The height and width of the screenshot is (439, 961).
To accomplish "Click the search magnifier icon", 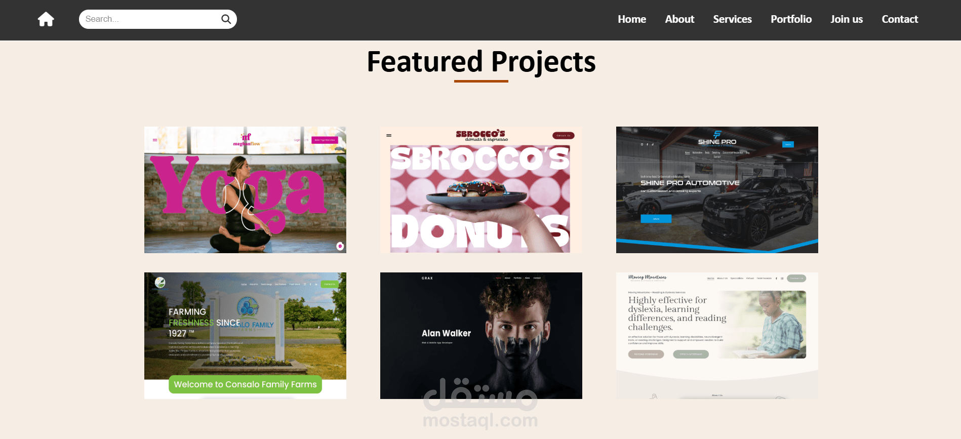I will tap(226, 19).
